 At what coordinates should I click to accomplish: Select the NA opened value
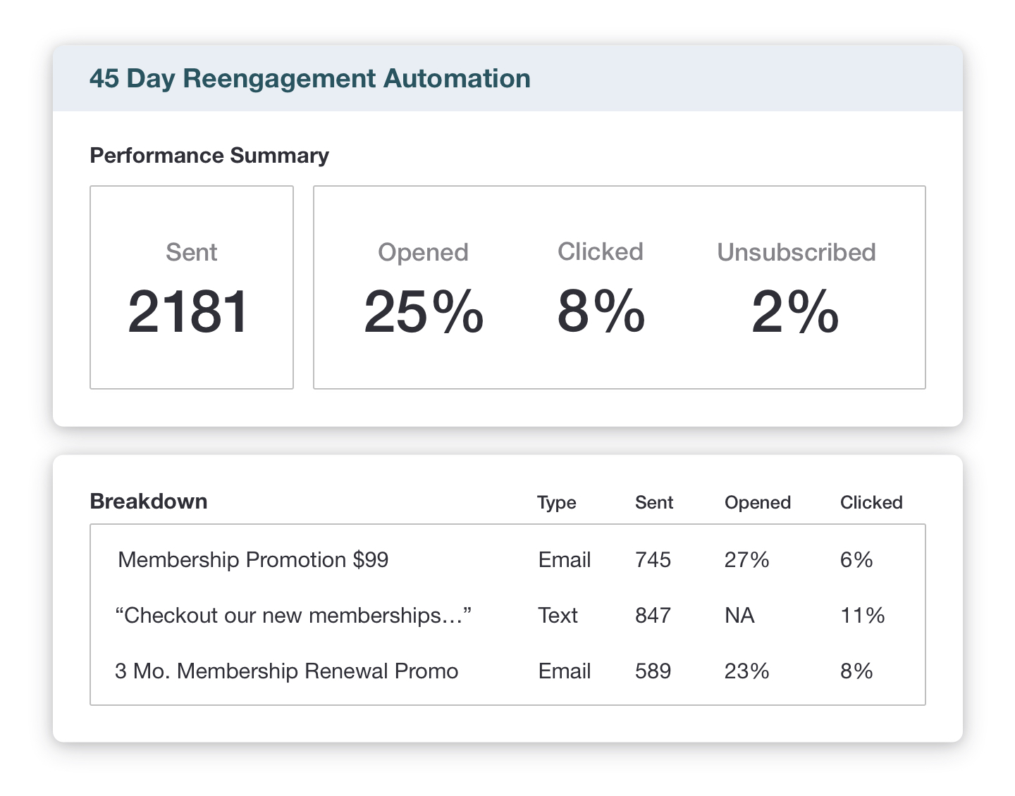[x=739, y=616]
